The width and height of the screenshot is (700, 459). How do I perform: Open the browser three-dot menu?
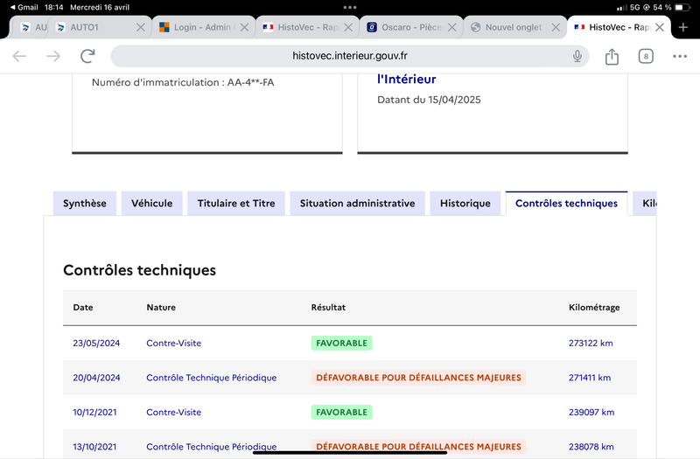(x=680, y=56)
